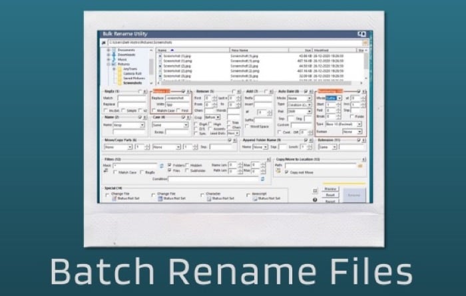Click the Preview button
The width and height of the screenshot is (466, 296).
pos(330,189)
